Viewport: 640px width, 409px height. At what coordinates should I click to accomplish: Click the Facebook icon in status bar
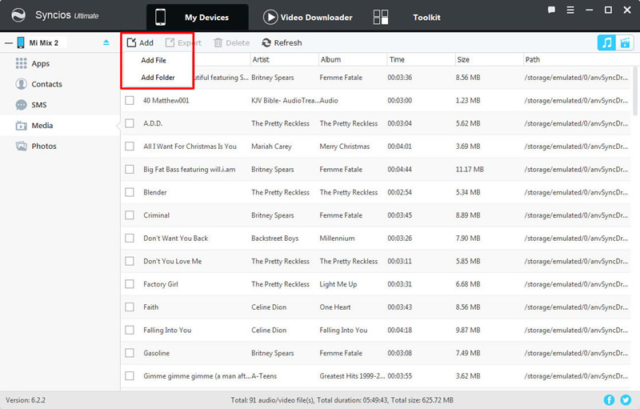point(609,400)
